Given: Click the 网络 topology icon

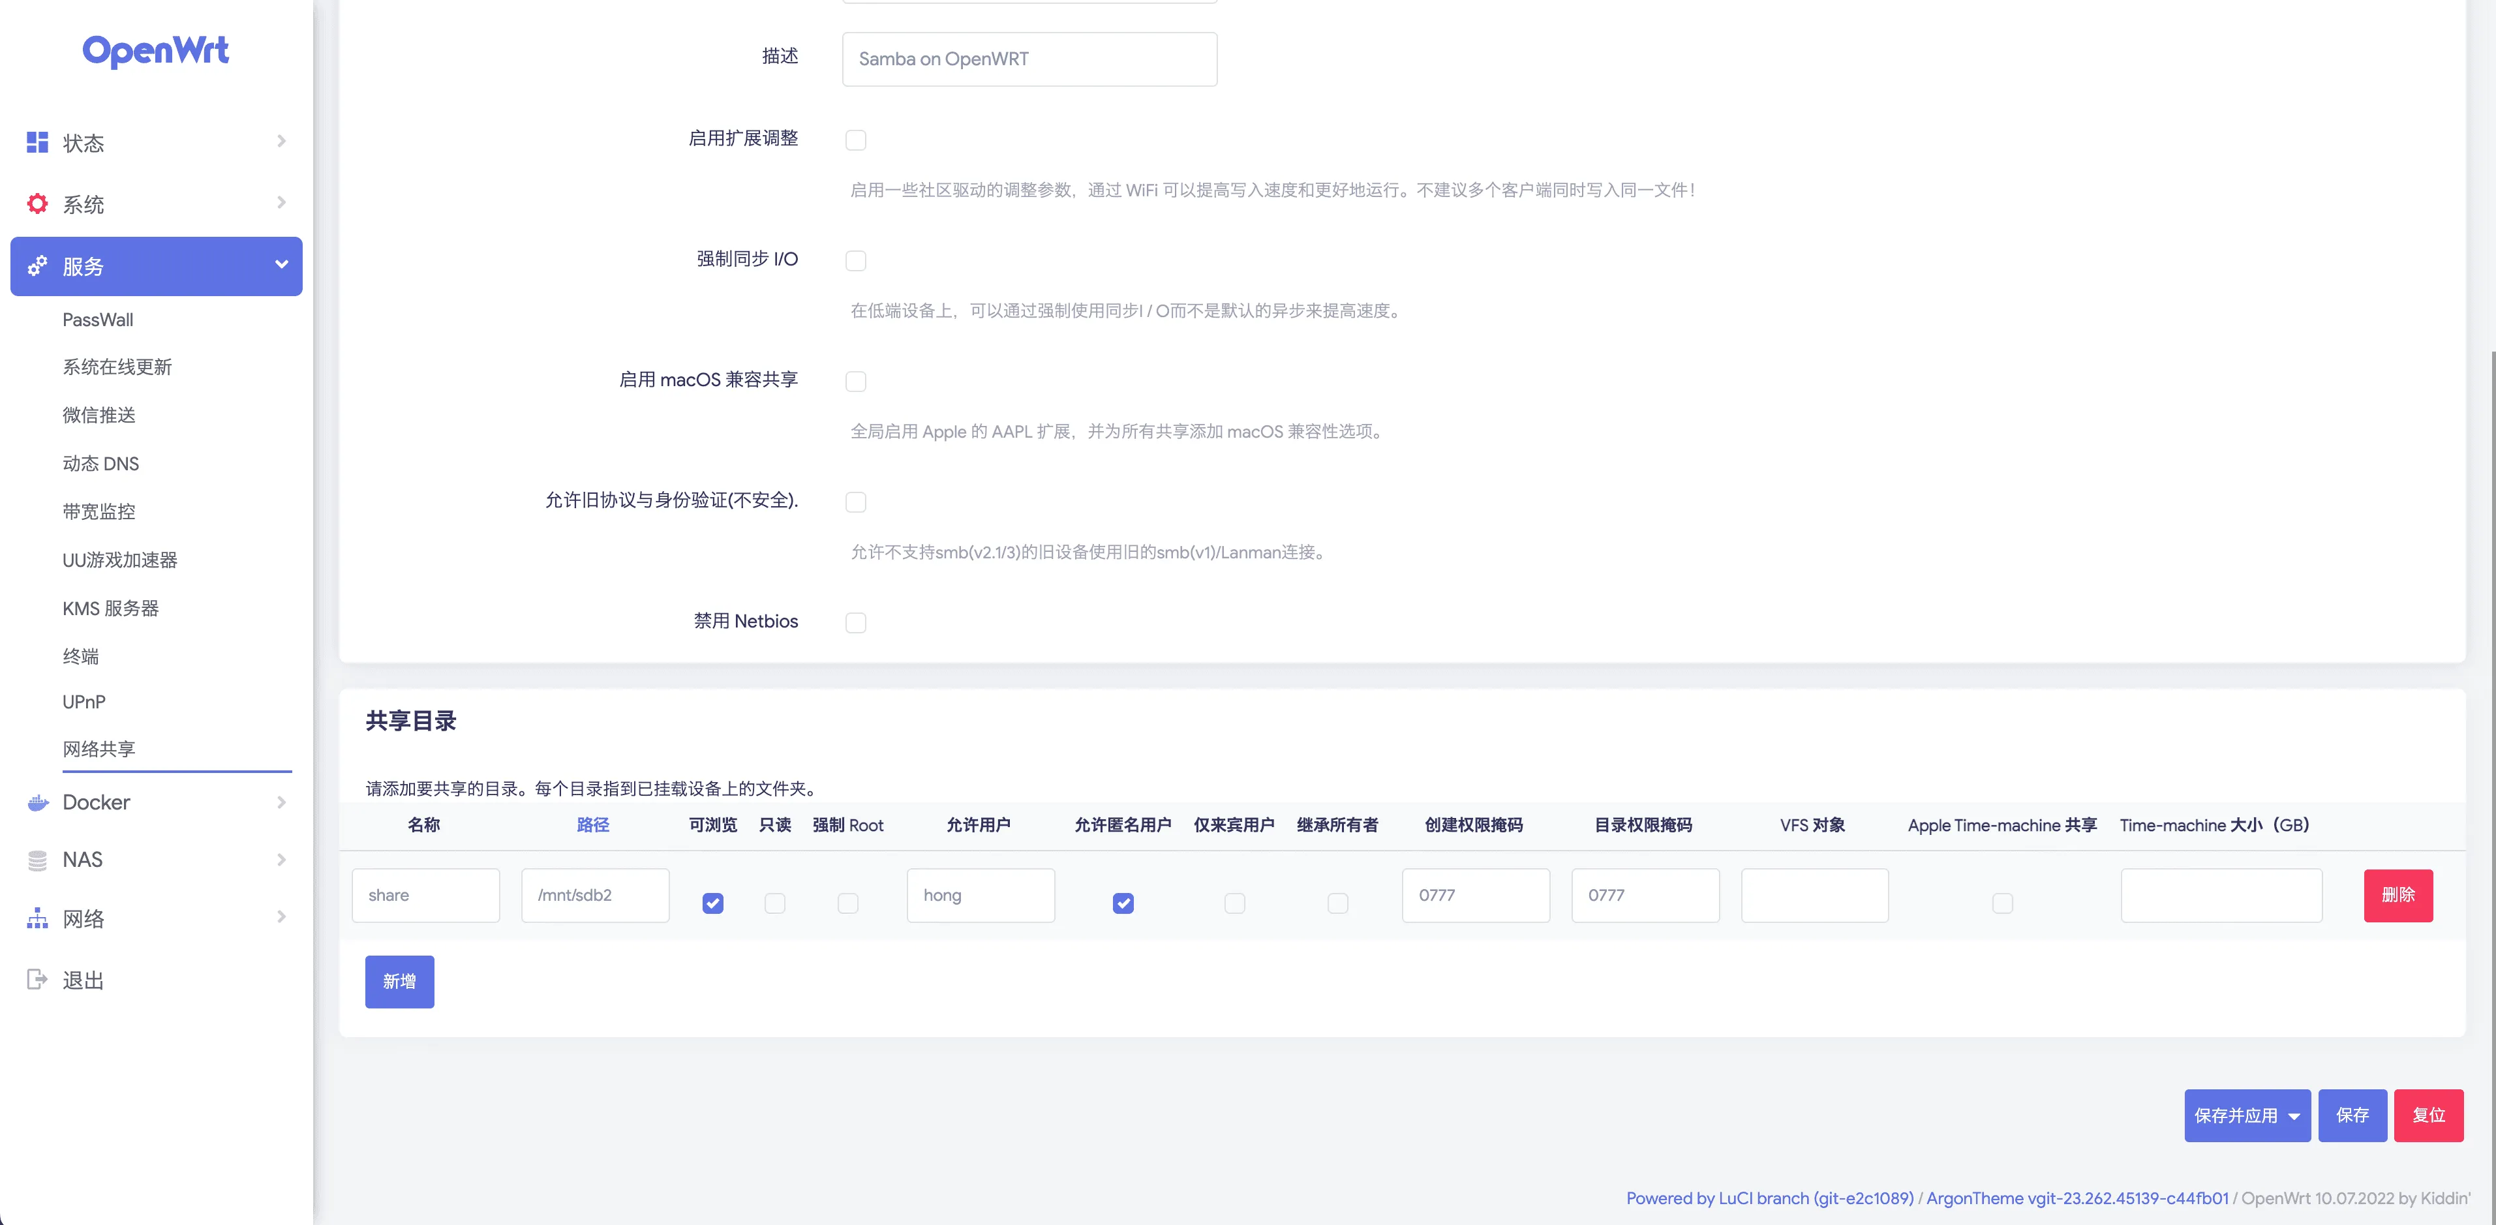Looking at the screenshot, I should tap(37, 918).
